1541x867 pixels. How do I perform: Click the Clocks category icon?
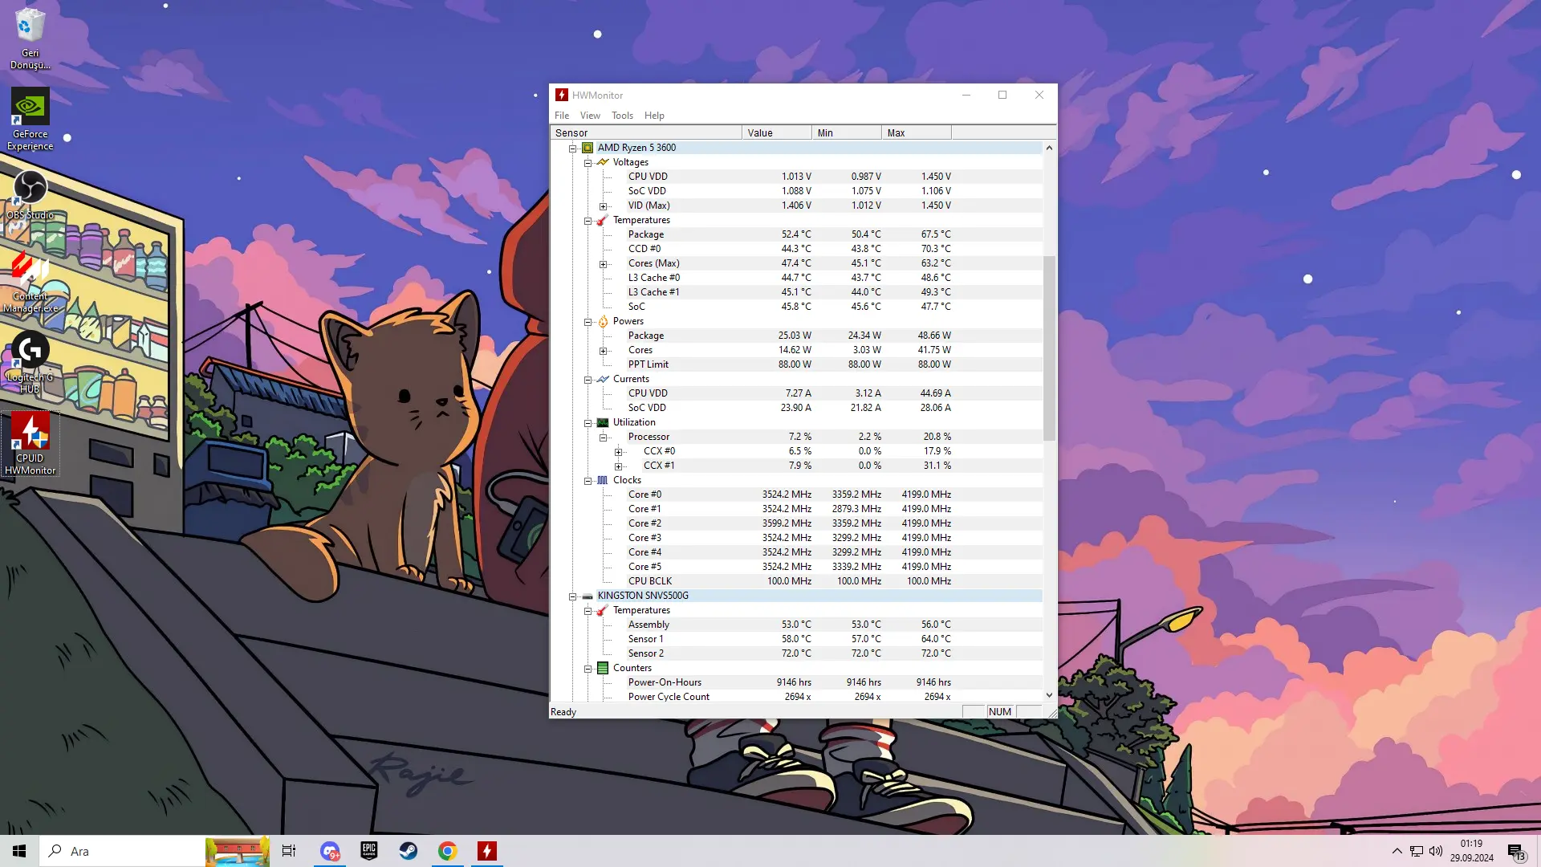pyautogui.click(x=603, y=480)
